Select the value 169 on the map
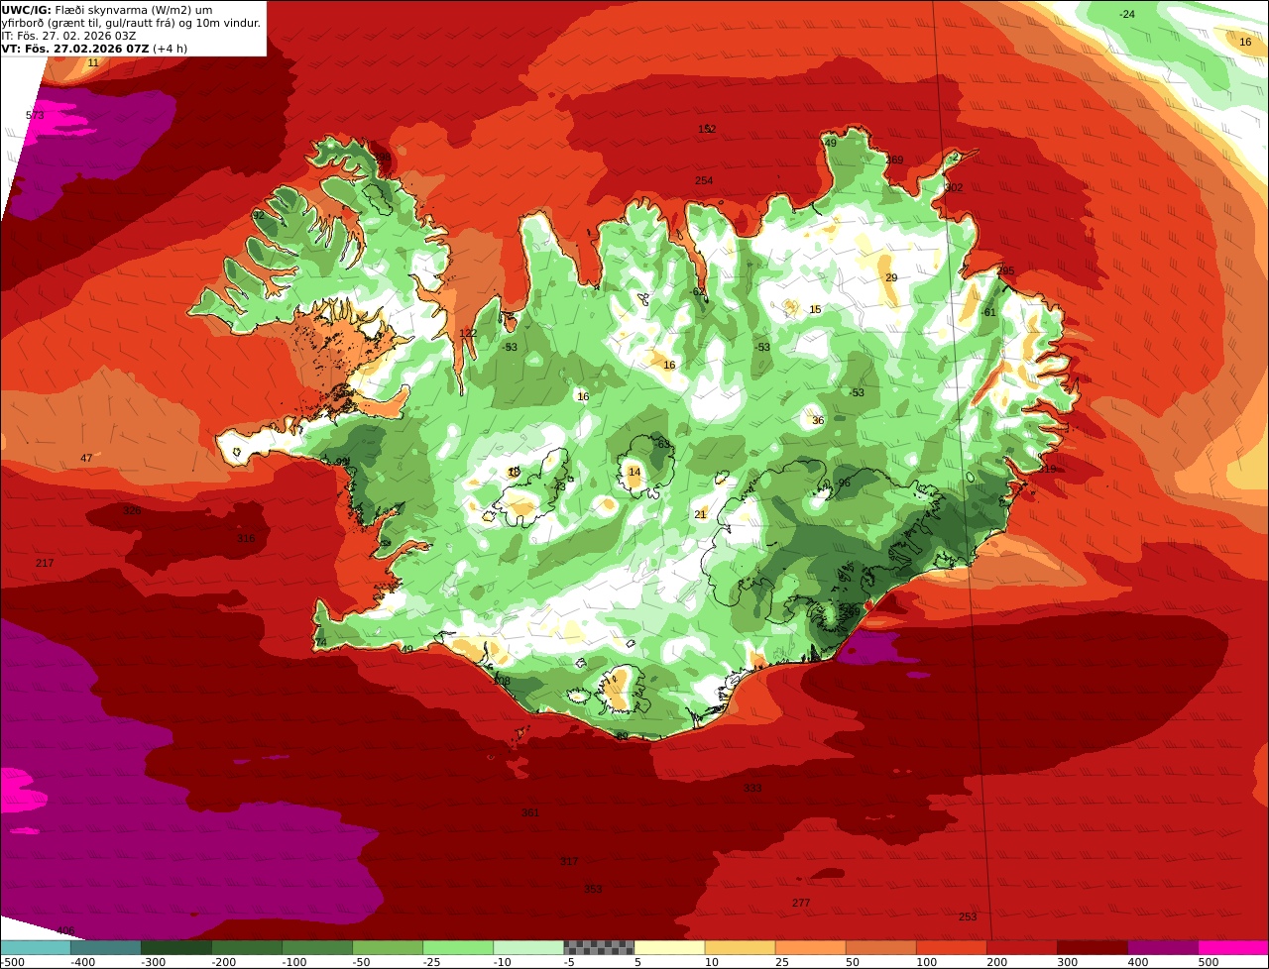The width and height of the screenshot is (1269, 969). [x=894, y=160]
